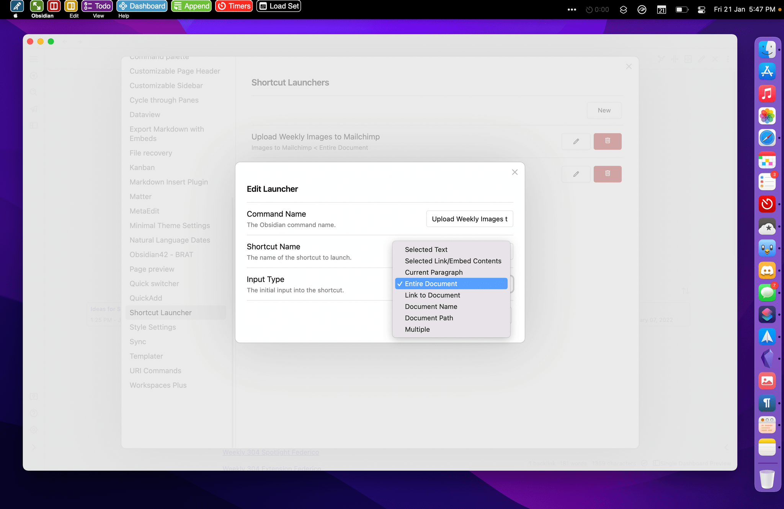Open App Store from the Dock
Viewport: 784px width, 509px height.
click(767, 72)
